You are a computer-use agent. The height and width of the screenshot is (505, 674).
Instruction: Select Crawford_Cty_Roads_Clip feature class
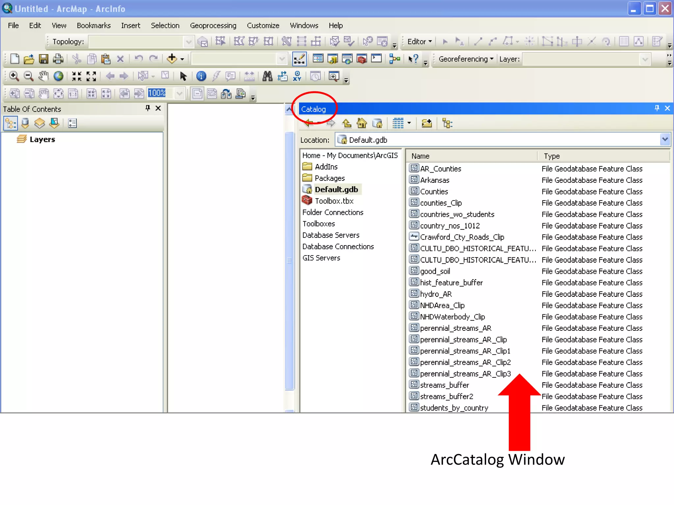[x=462, y=237]
